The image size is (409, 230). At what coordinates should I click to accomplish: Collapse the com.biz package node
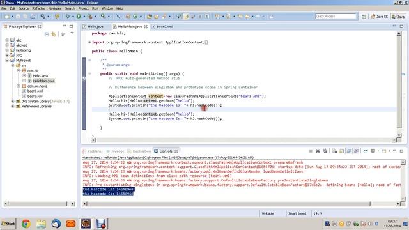19,71
